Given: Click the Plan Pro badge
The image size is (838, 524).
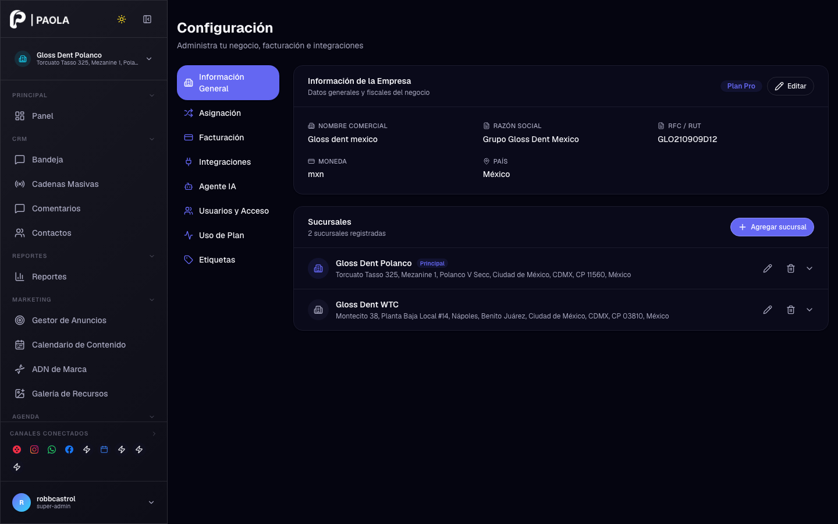Looking at the screenshot, I should (741, 86).
